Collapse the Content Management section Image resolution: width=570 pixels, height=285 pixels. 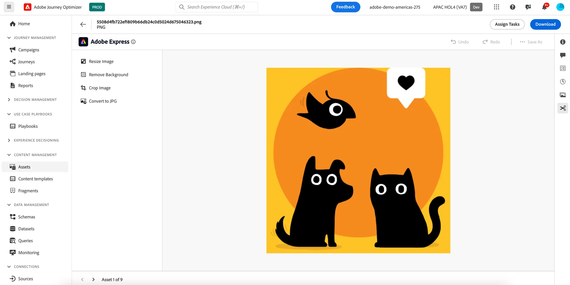[9, 155]
